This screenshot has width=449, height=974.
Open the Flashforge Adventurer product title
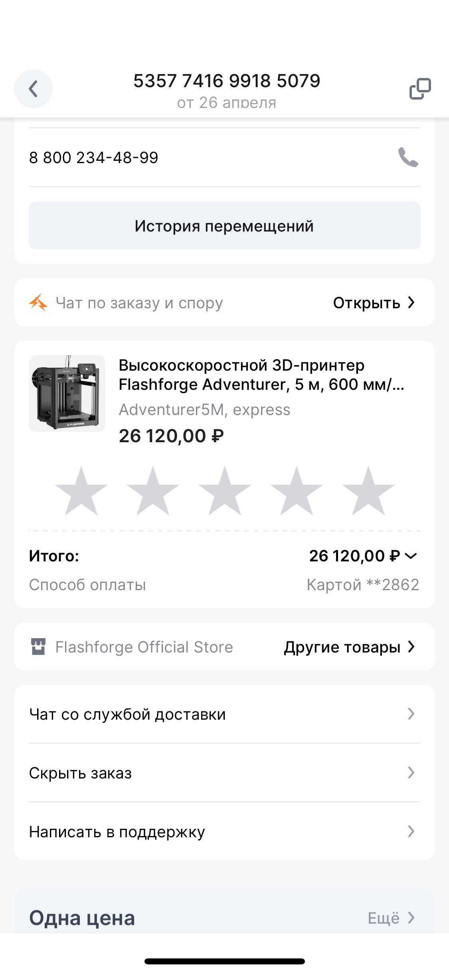tap(261, 375)
